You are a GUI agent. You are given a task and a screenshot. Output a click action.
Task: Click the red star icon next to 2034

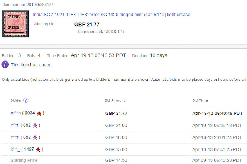39,113
